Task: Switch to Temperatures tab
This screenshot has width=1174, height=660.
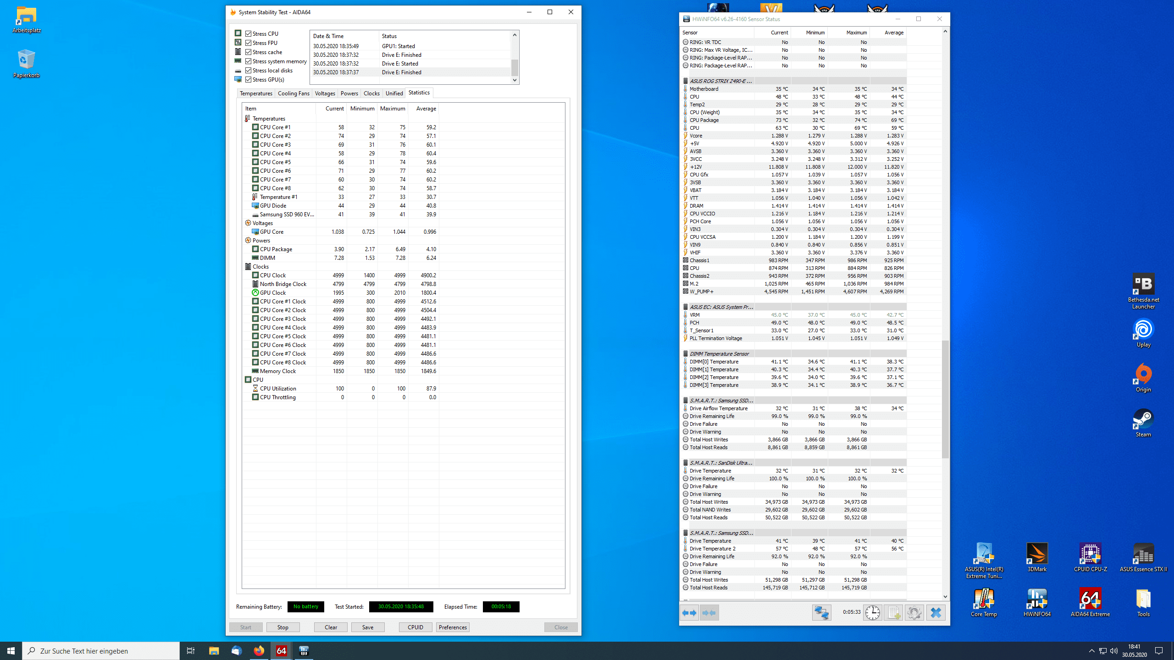Action: (x=256, y=93)
